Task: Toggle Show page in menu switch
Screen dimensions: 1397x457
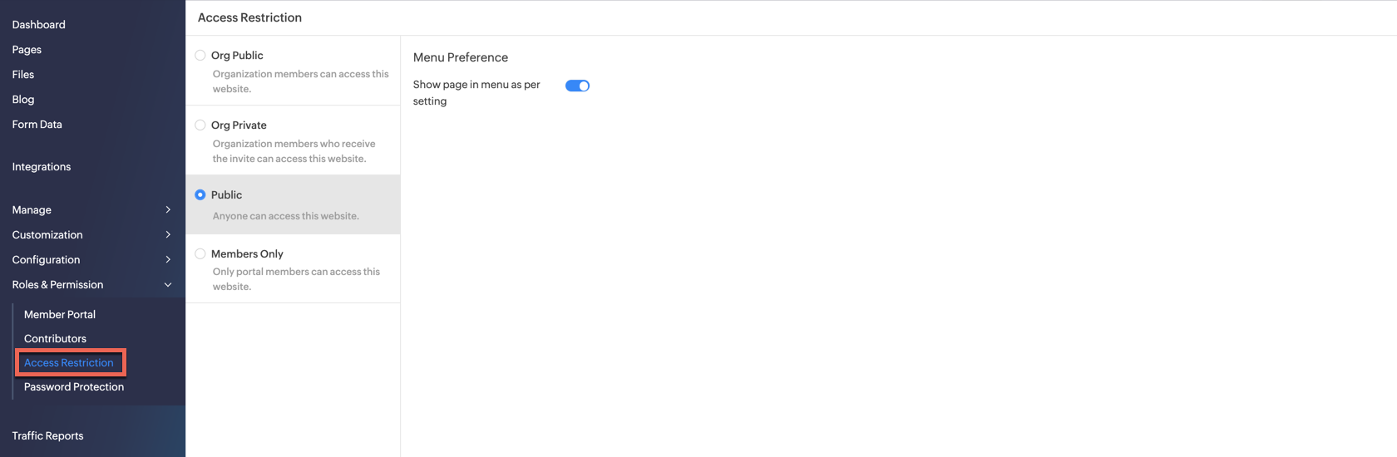Action: click(x=577, y=86)
